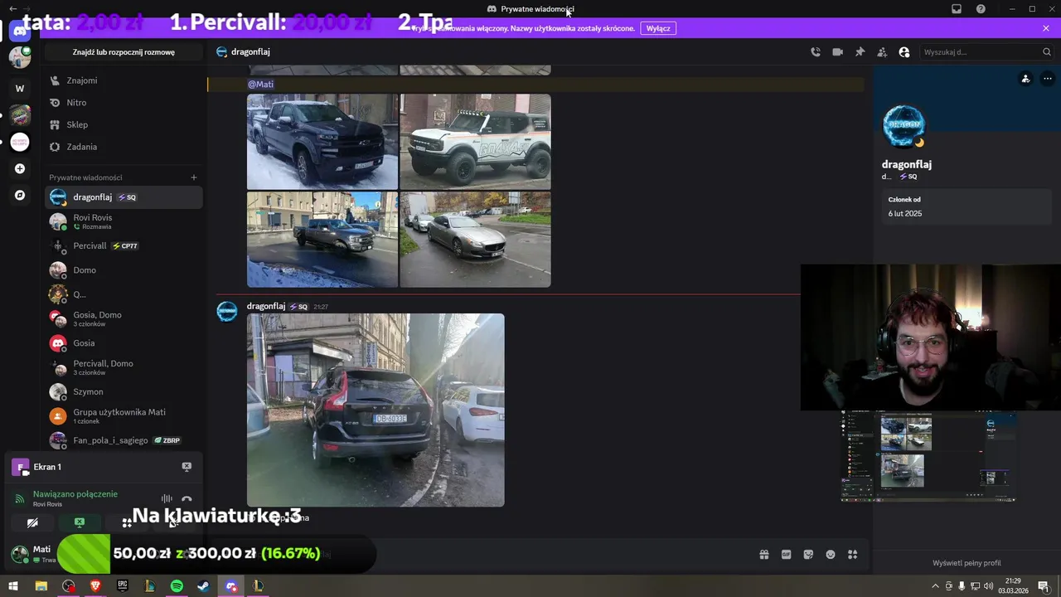The image size is (1061, 597).
Task: Open the black pickup truck photo
Action: 322,142
